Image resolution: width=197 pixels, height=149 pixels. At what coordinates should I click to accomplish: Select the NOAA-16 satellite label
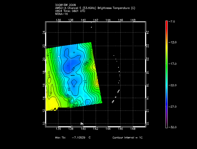pyautogui.click(x=61, y=14)
